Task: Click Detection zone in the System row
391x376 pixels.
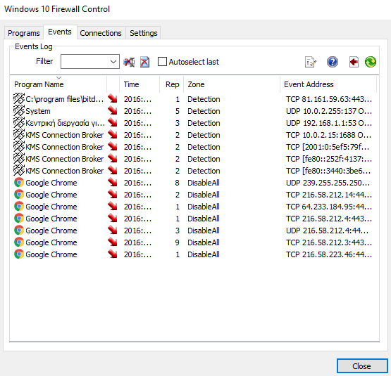Action: (204, 111)
